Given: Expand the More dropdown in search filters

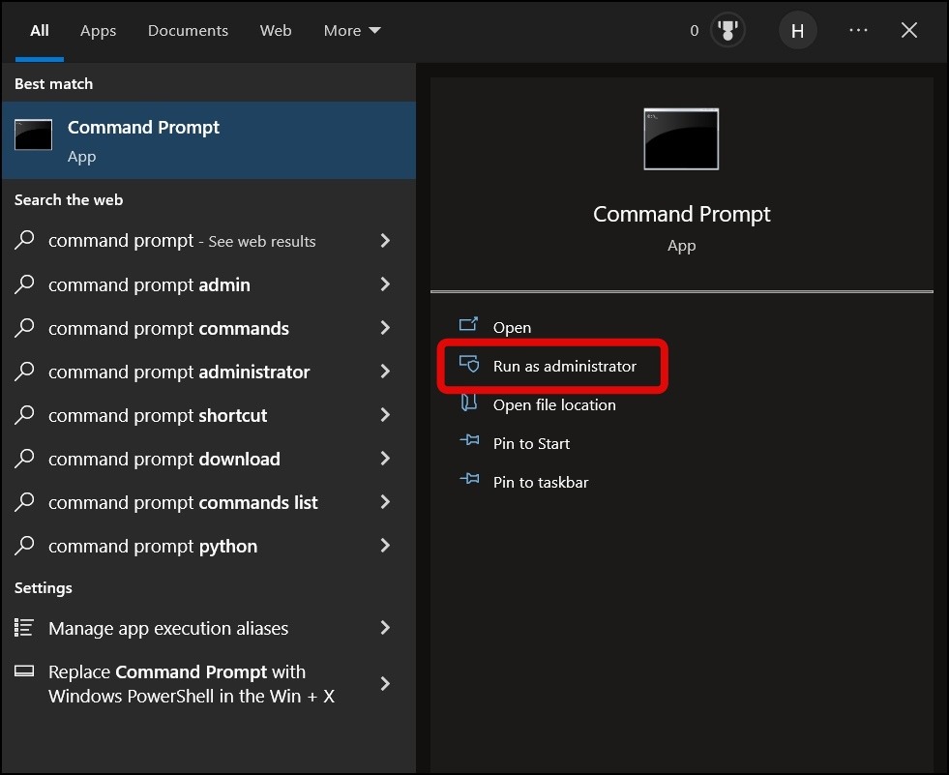Looking at the screenshot, I should (352, 31).
